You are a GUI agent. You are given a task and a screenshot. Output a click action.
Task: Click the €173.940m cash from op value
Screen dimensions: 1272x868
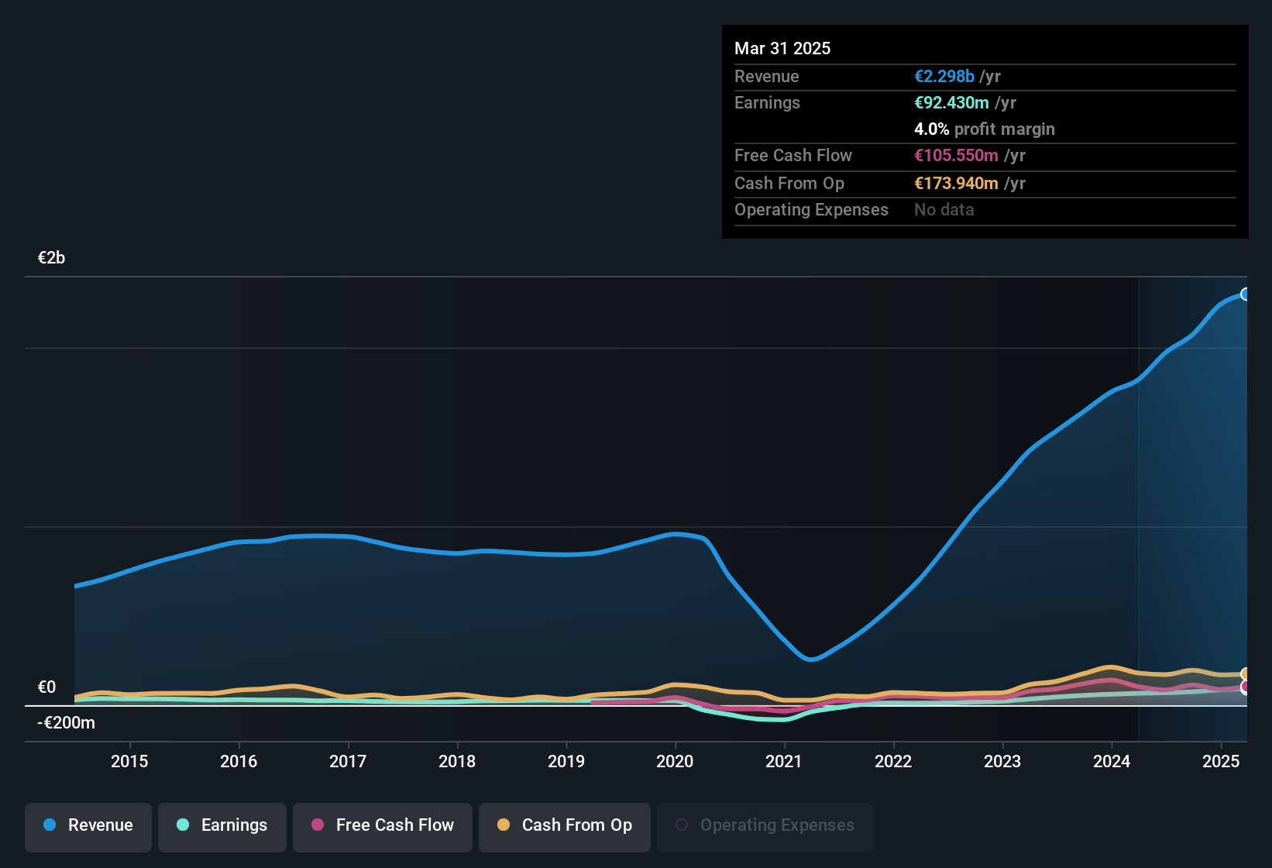click(x=956, y=184)
